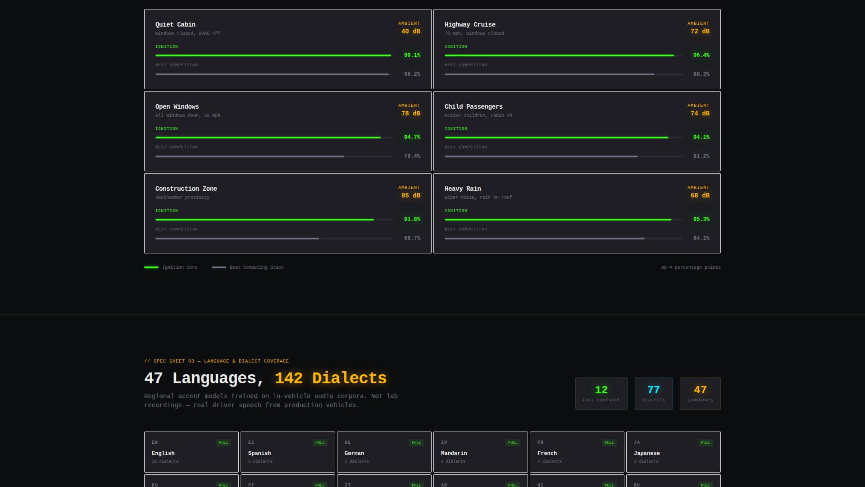
Task: Click the 78 dB ambient value
Action: [411, 114]
